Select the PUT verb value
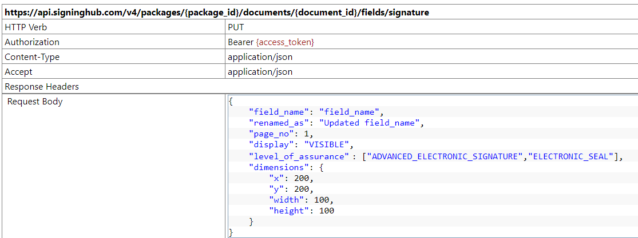This screenshot has width=638, height=238. coord(235,27)
